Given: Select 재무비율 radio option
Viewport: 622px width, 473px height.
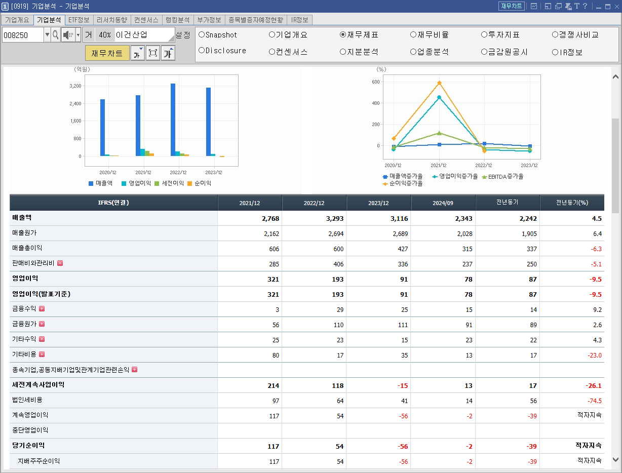Looking at the screenshot, I should point(430,35).
